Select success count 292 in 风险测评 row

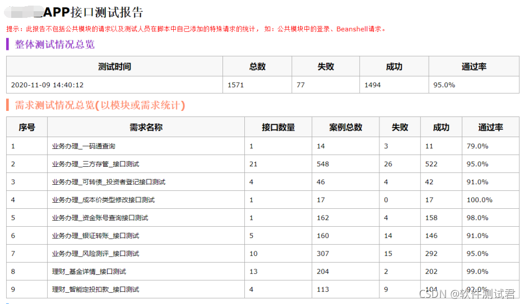(432, 254)
